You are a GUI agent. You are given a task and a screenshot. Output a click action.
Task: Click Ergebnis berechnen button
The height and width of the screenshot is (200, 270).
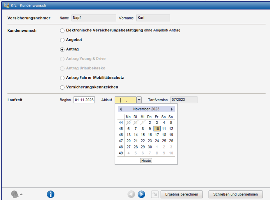pos(182,194)
